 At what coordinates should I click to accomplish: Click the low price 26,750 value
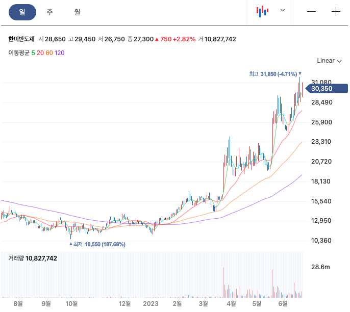tap(114, 39)
